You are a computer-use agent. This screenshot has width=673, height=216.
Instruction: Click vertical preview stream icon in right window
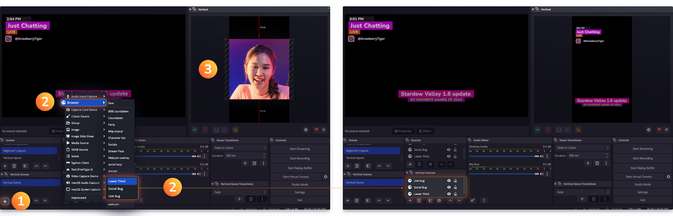click(538, 130)
